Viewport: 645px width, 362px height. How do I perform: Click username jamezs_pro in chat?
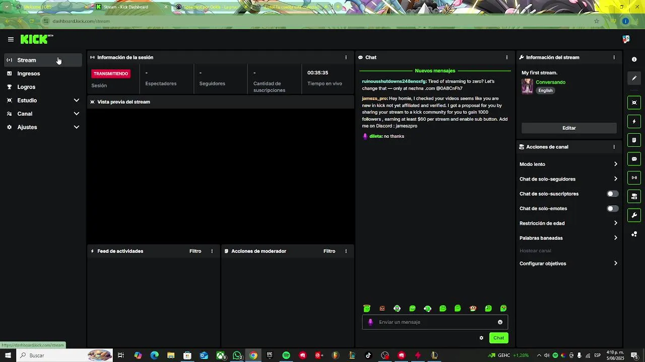coord(374,99)
